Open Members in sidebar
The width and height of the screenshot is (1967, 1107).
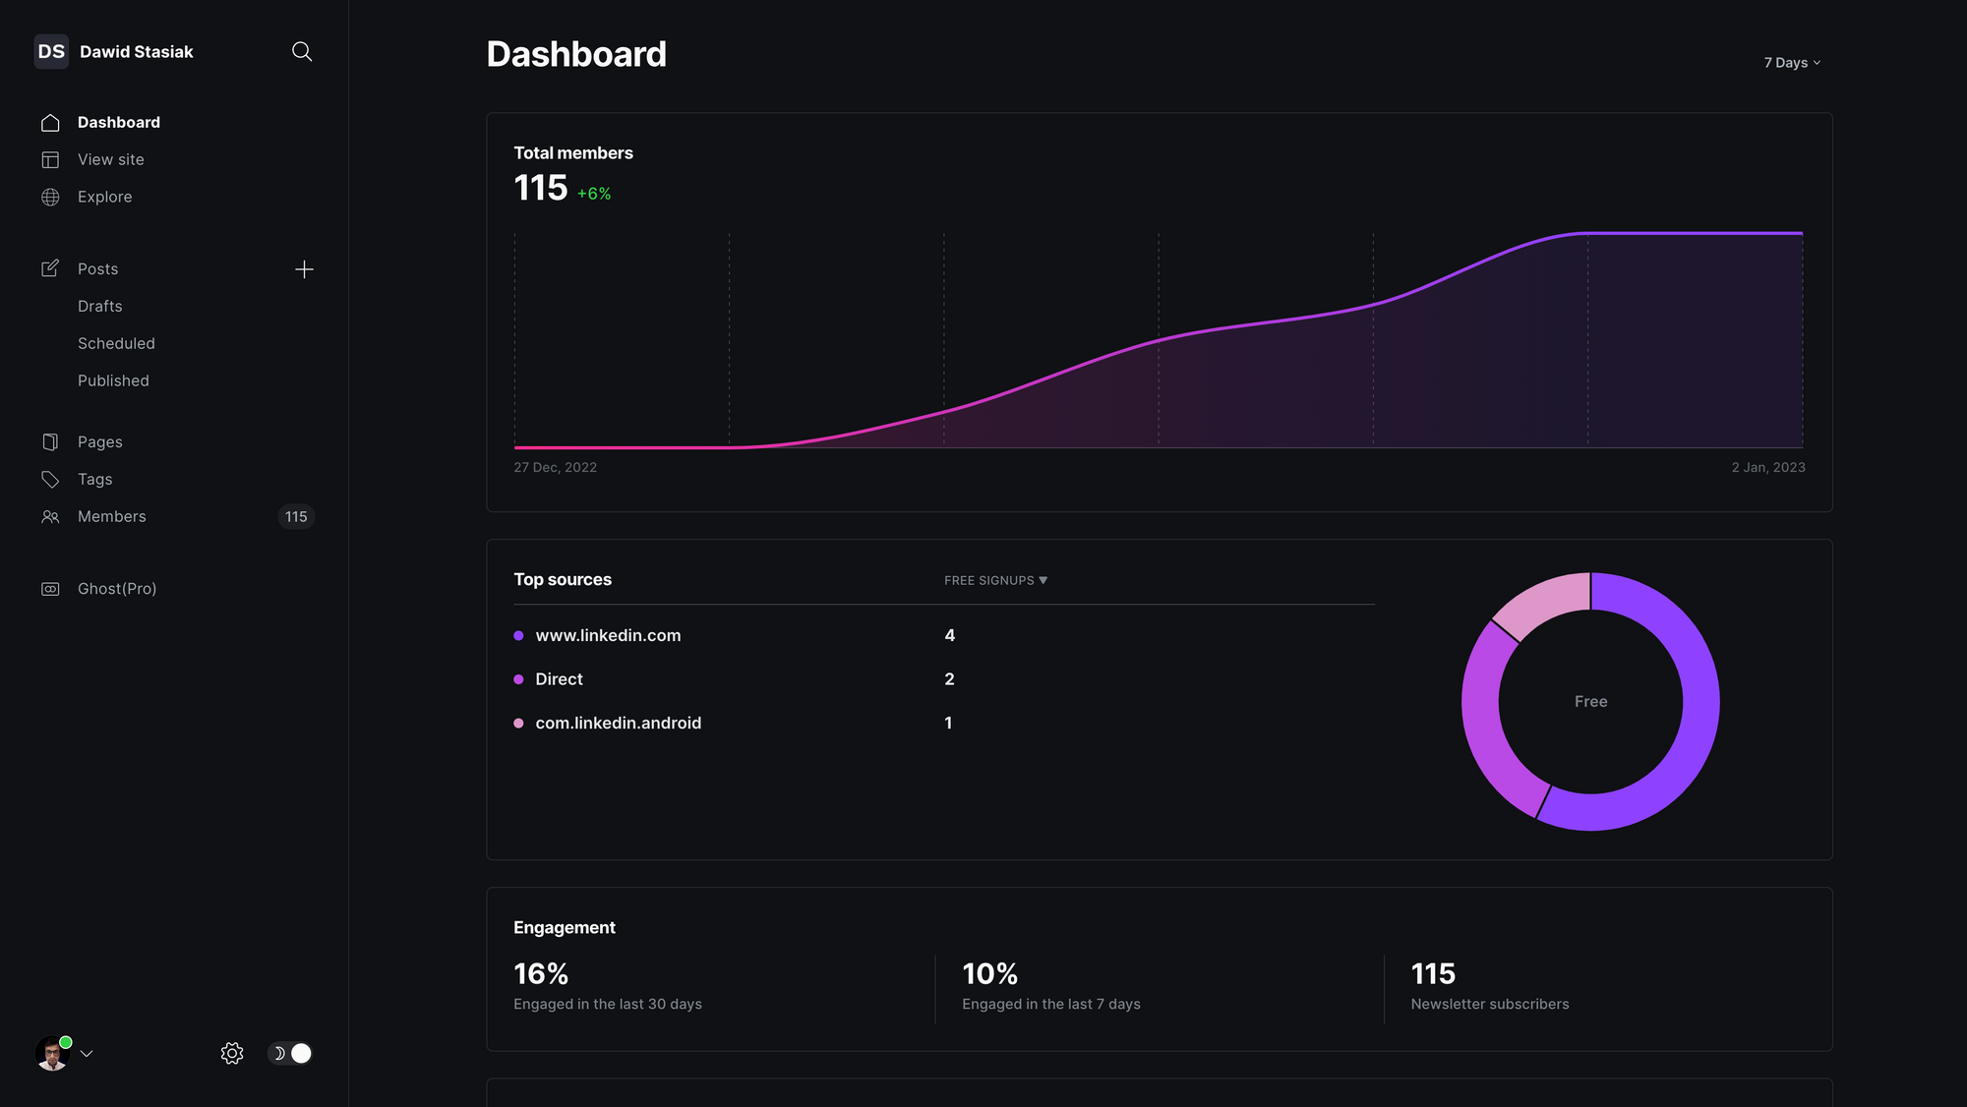click(x=112, y=516)
